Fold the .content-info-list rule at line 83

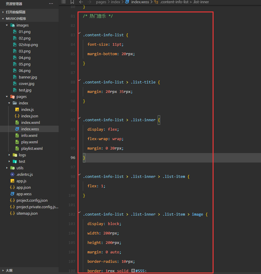pos(80,33)
